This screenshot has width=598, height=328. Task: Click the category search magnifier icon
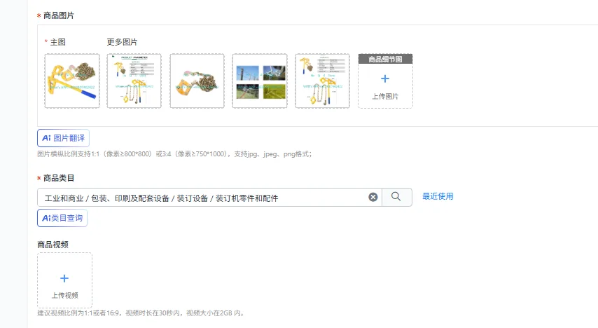pyautogui.click(x=396, y=197)
